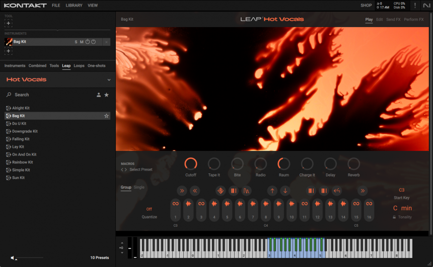Open the VIEW menu
This screenshot has width=433, height=267.
(93, 5)
